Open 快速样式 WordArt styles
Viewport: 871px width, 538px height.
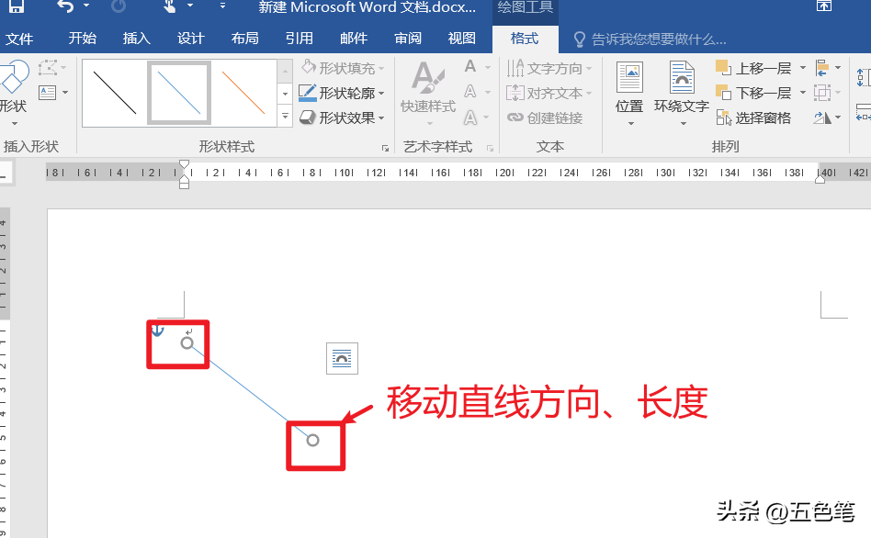pos(428,94)
